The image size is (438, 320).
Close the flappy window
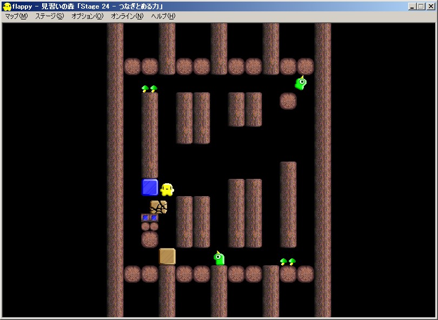(430, 6)
